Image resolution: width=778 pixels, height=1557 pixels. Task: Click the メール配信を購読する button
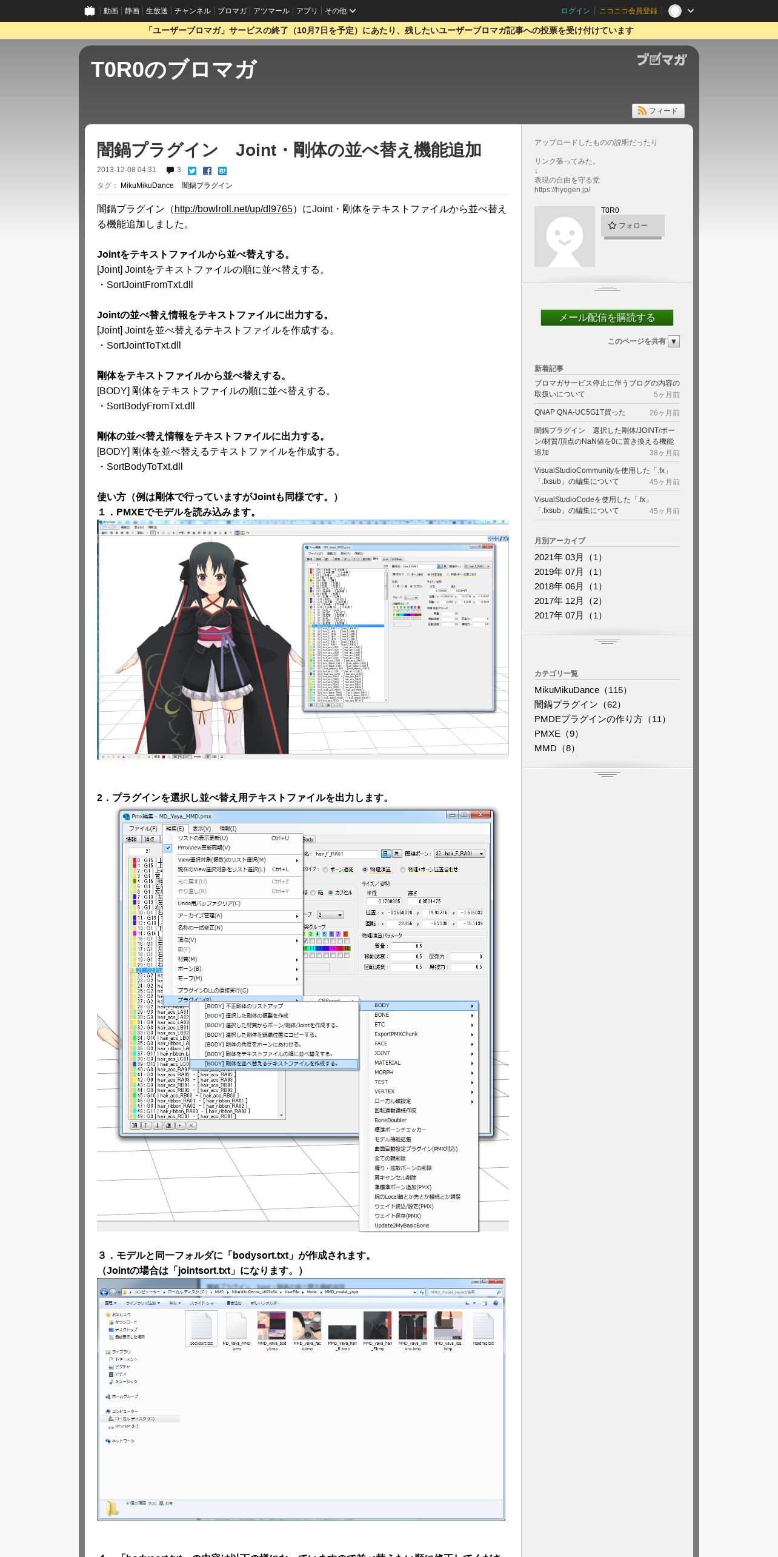(607, 318)
